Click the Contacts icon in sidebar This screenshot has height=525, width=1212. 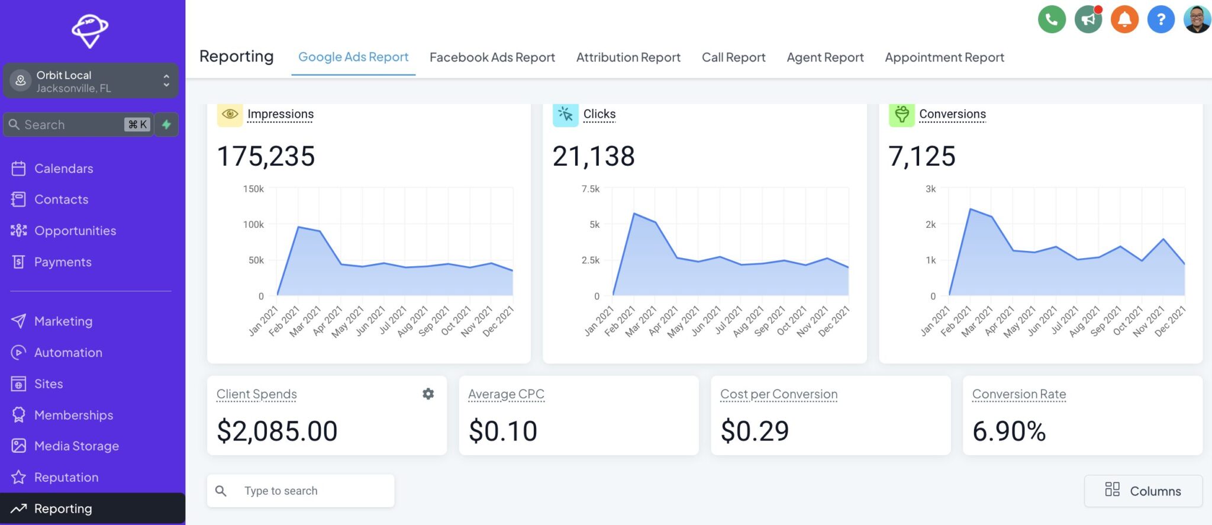click(x=18, y=199)
